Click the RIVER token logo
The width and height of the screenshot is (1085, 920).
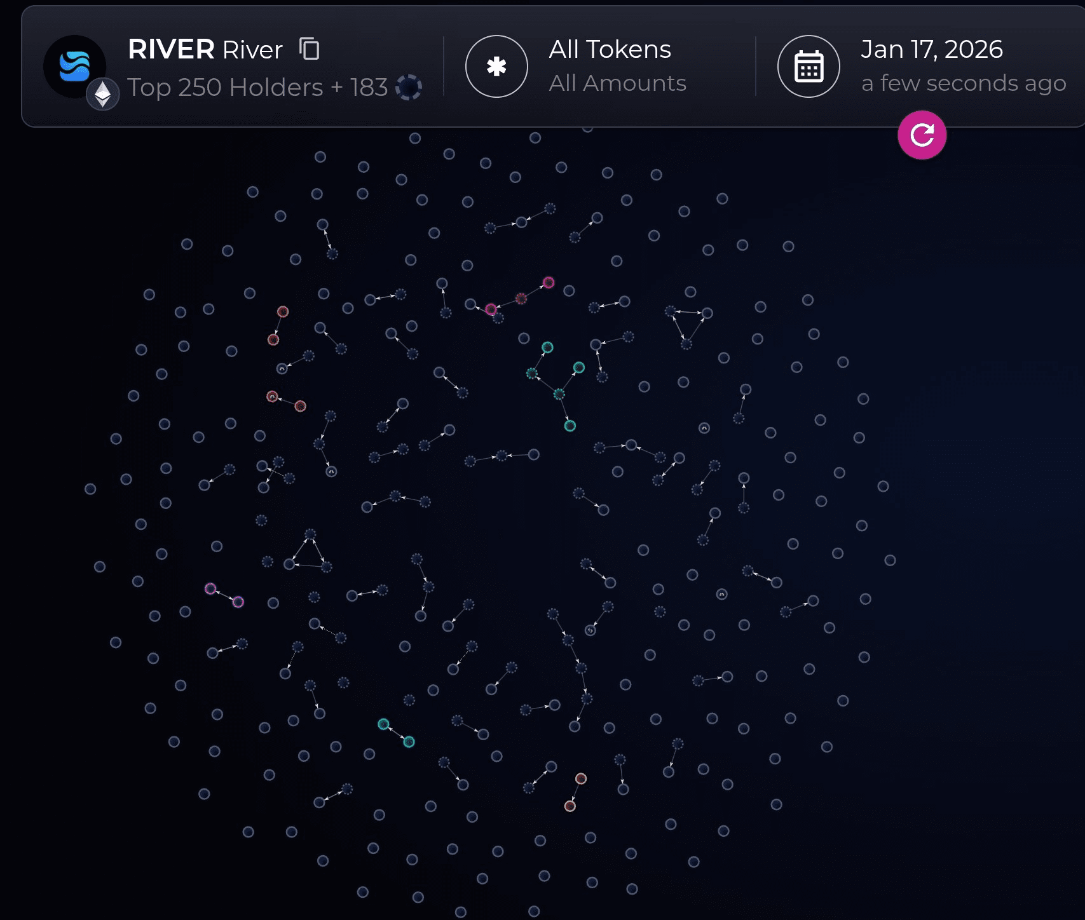pos(74,66)
